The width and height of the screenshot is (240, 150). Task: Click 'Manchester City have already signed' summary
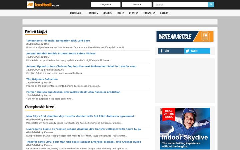coord(74,123)
